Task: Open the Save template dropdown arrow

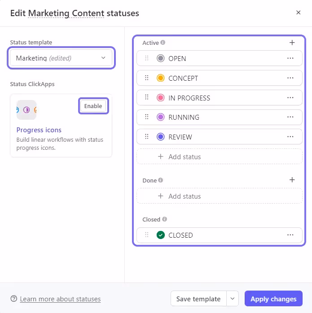Action: 232,299
